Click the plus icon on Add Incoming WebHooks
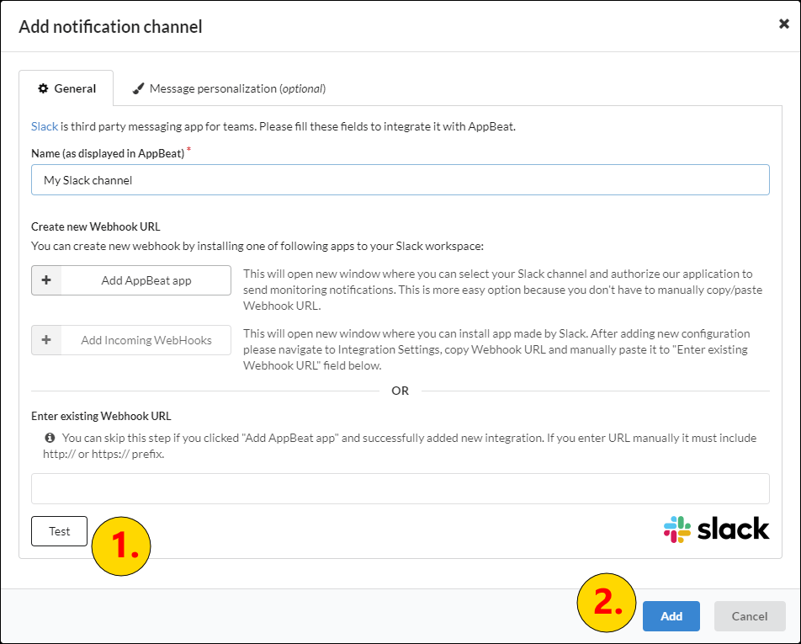The height and width of the screenshot is (644, 801). (46, 340)
